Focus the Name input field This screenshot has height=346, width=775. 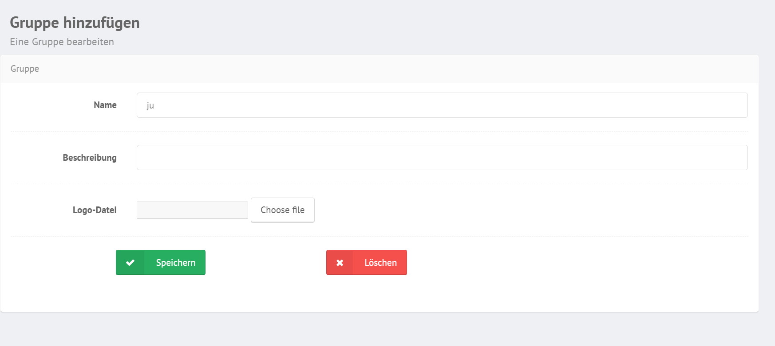coord(442,105)
